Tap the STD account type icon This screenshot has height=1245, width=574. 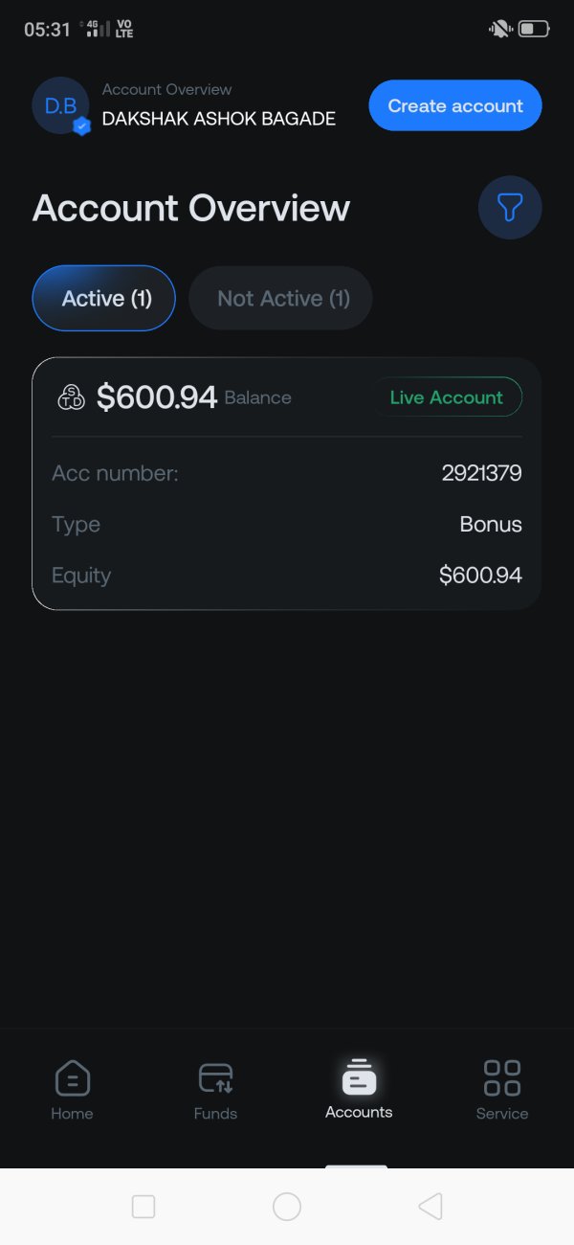(x=72, y=396)
